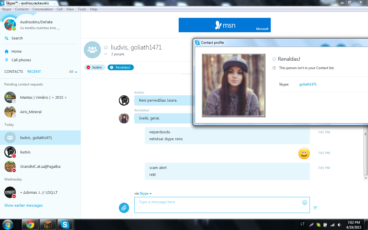Open Mantas | Vimikro pending request

(40, 98)
